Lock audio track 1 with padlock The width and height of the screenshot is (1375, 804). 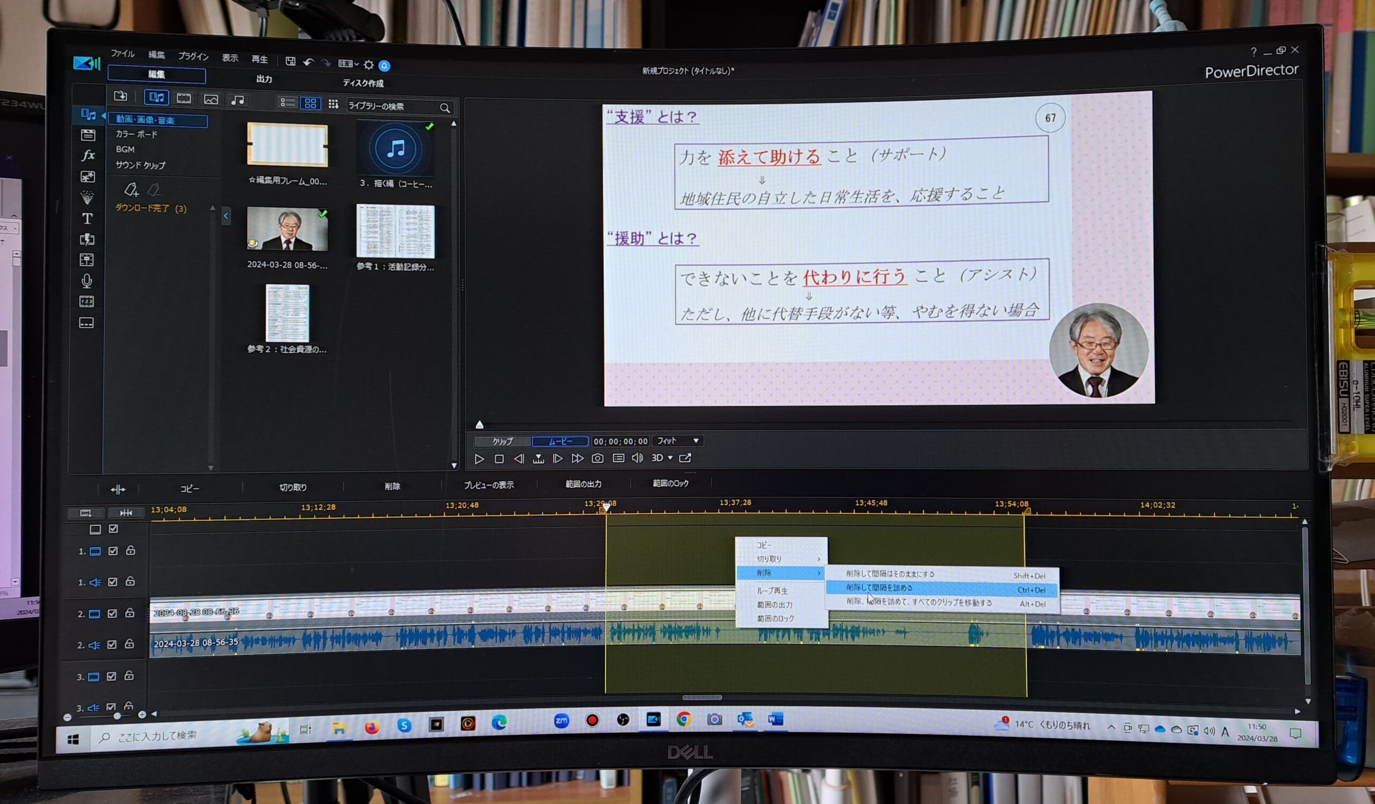[x=130, y=582]
